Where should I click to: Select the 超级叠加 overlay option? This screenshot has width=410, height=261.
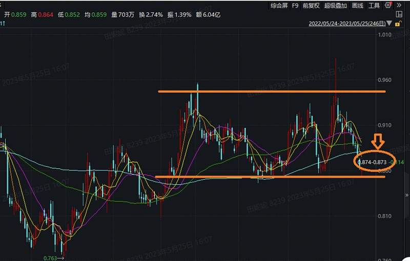pos(336,6)
